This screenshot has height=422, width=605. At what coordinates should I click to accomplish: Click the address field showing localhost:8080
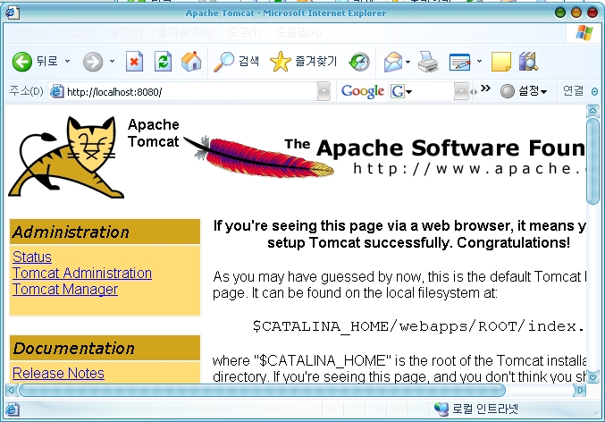pos(191,92)
